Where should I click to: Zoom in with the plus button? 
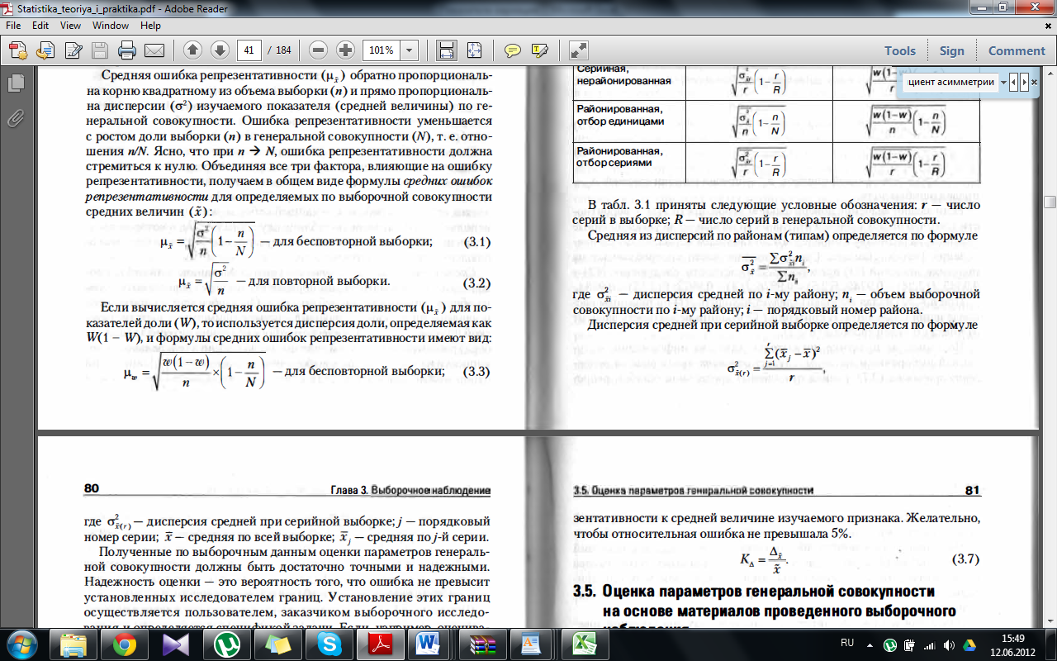345,50
